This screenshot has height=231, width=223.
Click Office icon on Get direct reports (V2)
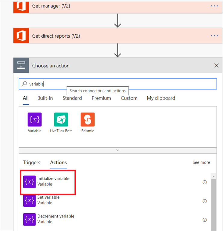point(21,36)
